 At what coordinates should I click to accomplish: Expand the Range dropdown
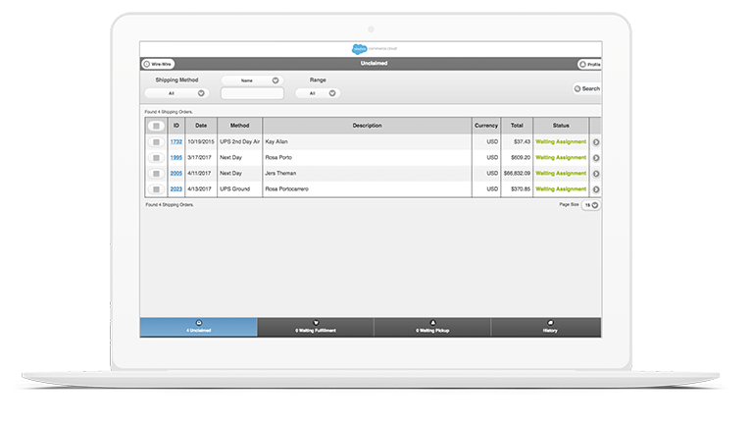(x=318, y=93)
